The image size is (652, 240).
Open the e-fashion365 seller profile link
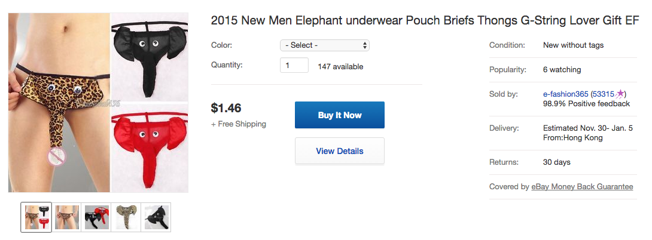tap(565, 94)
